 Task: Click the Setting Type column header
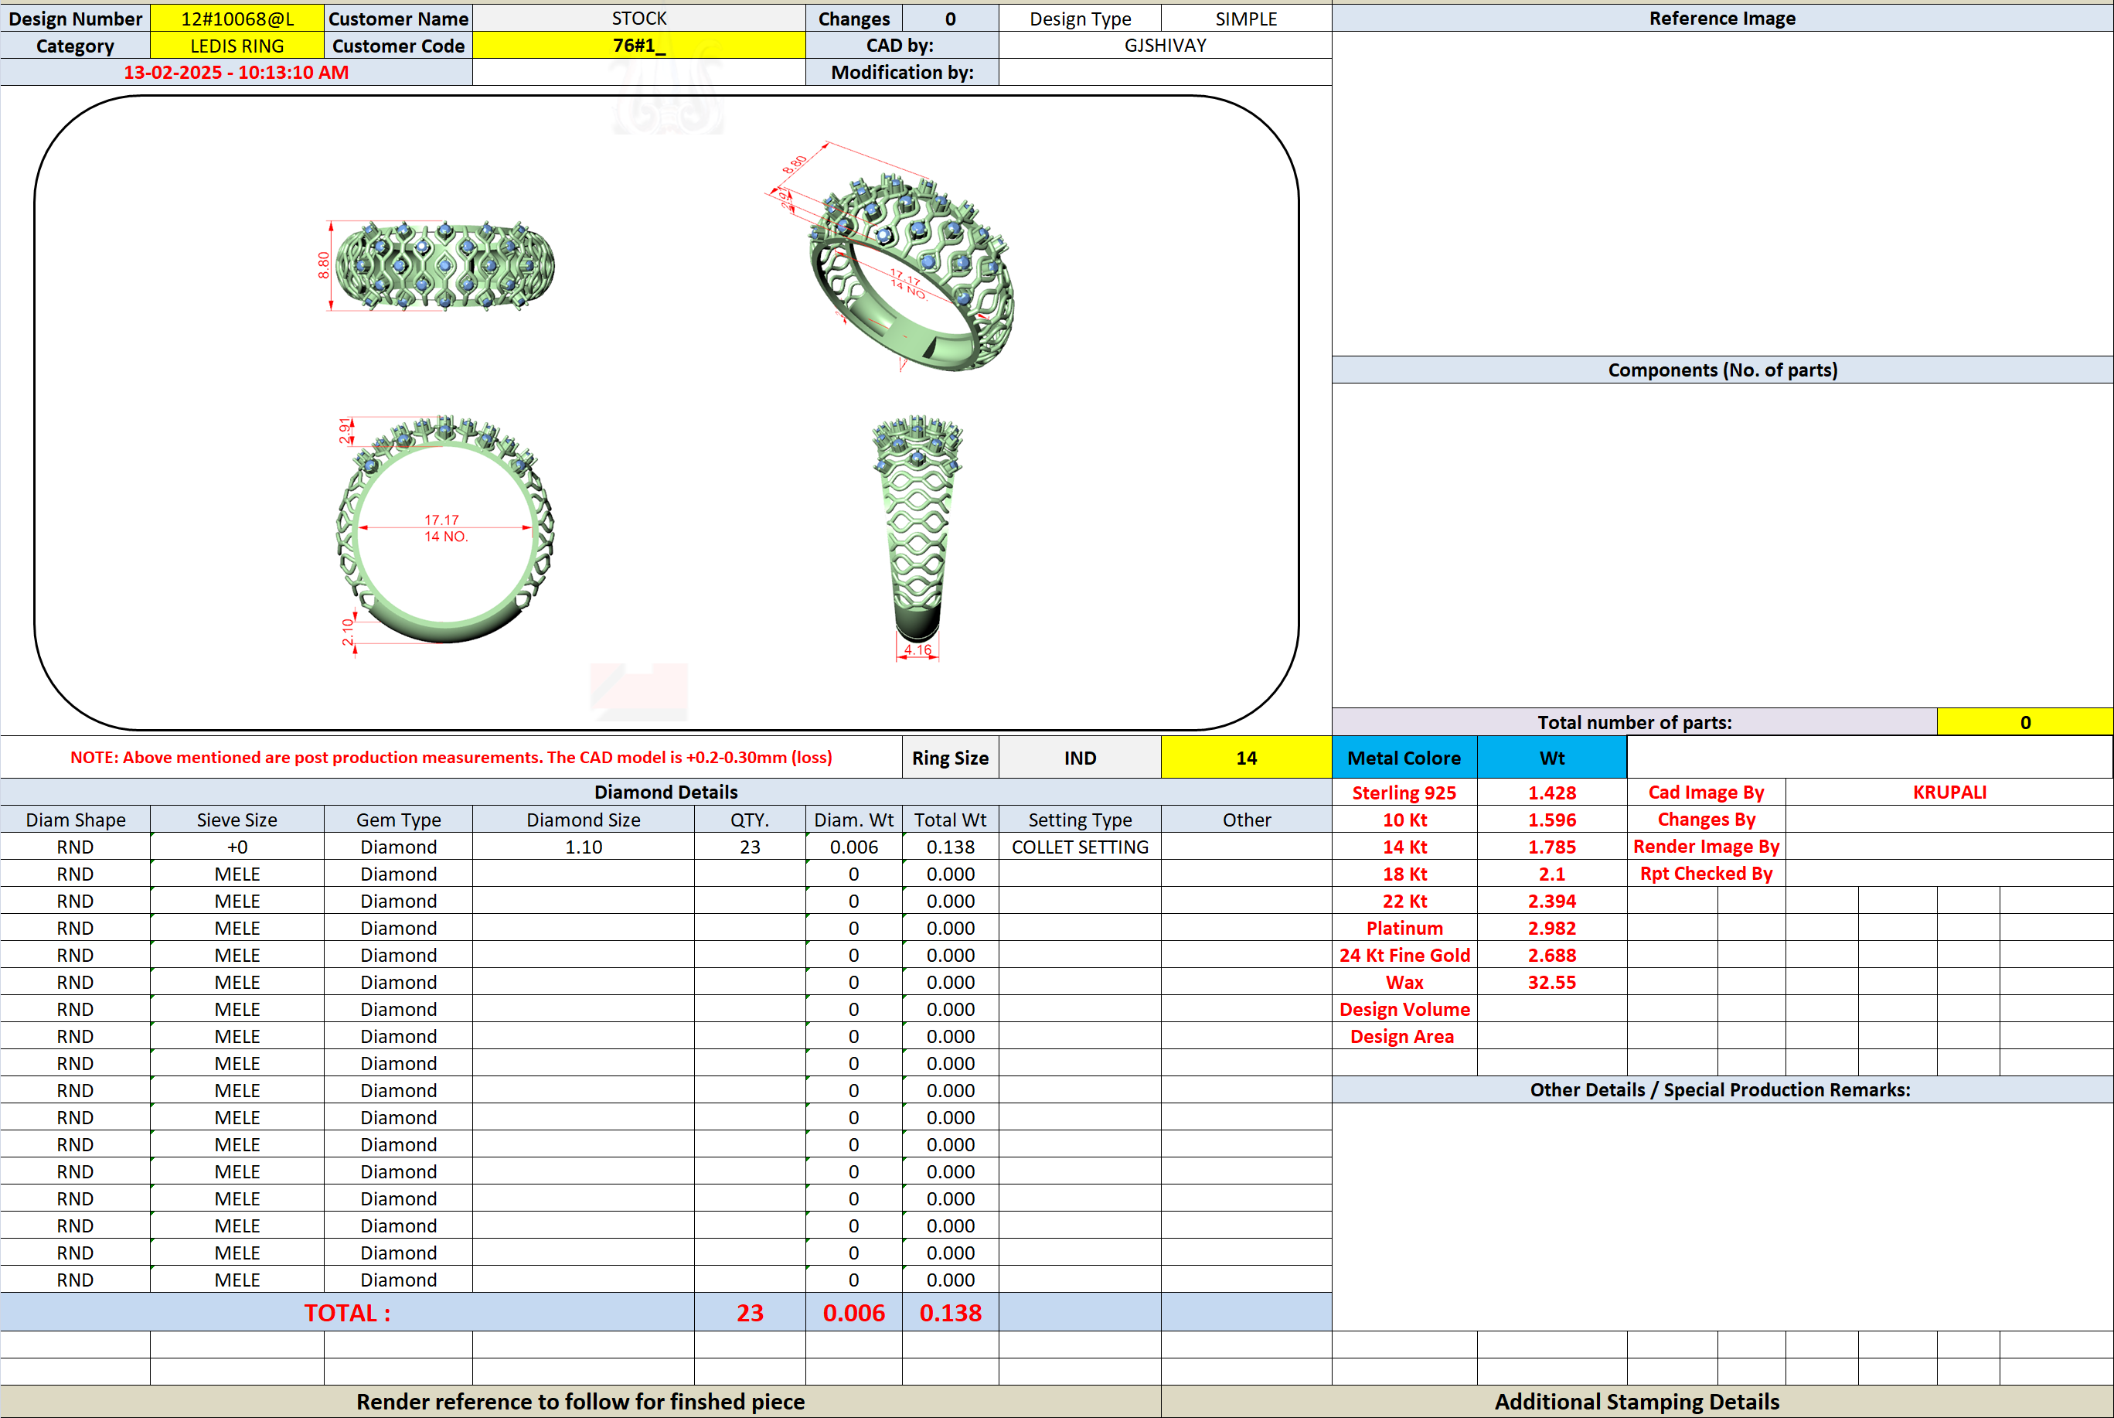pos(1080,820)
